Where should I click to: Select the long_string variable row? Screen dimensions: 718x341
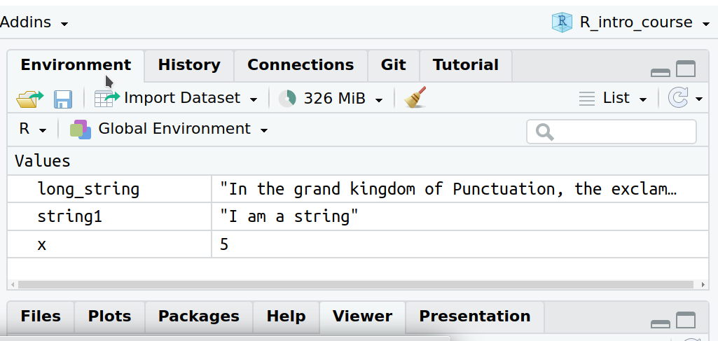click(x=88, y=189)
